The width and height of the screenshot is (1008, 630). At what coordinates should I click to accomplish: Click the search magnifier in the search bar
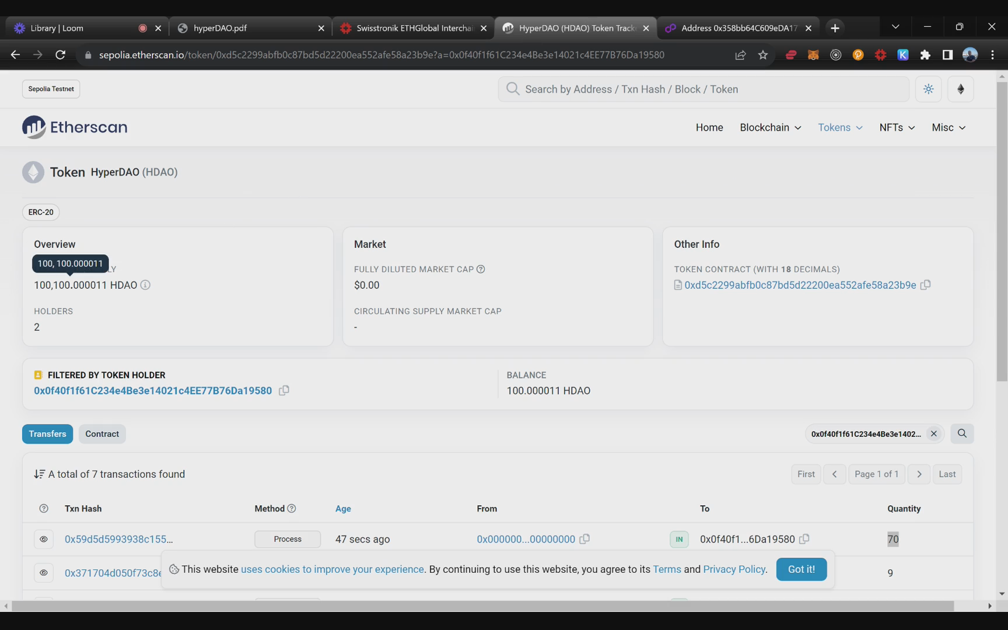click(513, 89)
